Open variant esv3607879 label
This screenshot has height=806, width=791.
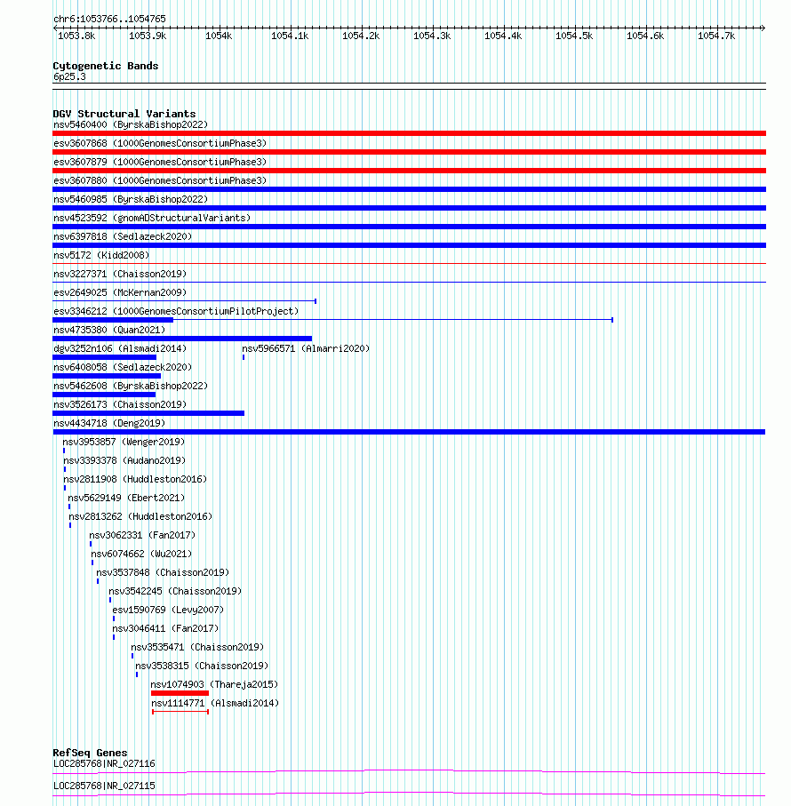[160, 162]
